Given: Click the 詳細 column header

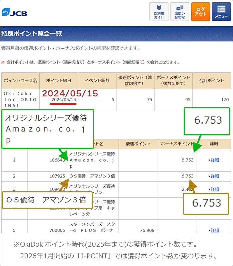Looking at the screenshot, I should pyautogui.click(x=214, y=144).
